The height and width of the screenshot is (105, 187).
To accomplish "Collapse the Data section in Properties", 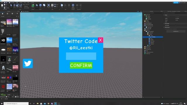I will [164, 15].
